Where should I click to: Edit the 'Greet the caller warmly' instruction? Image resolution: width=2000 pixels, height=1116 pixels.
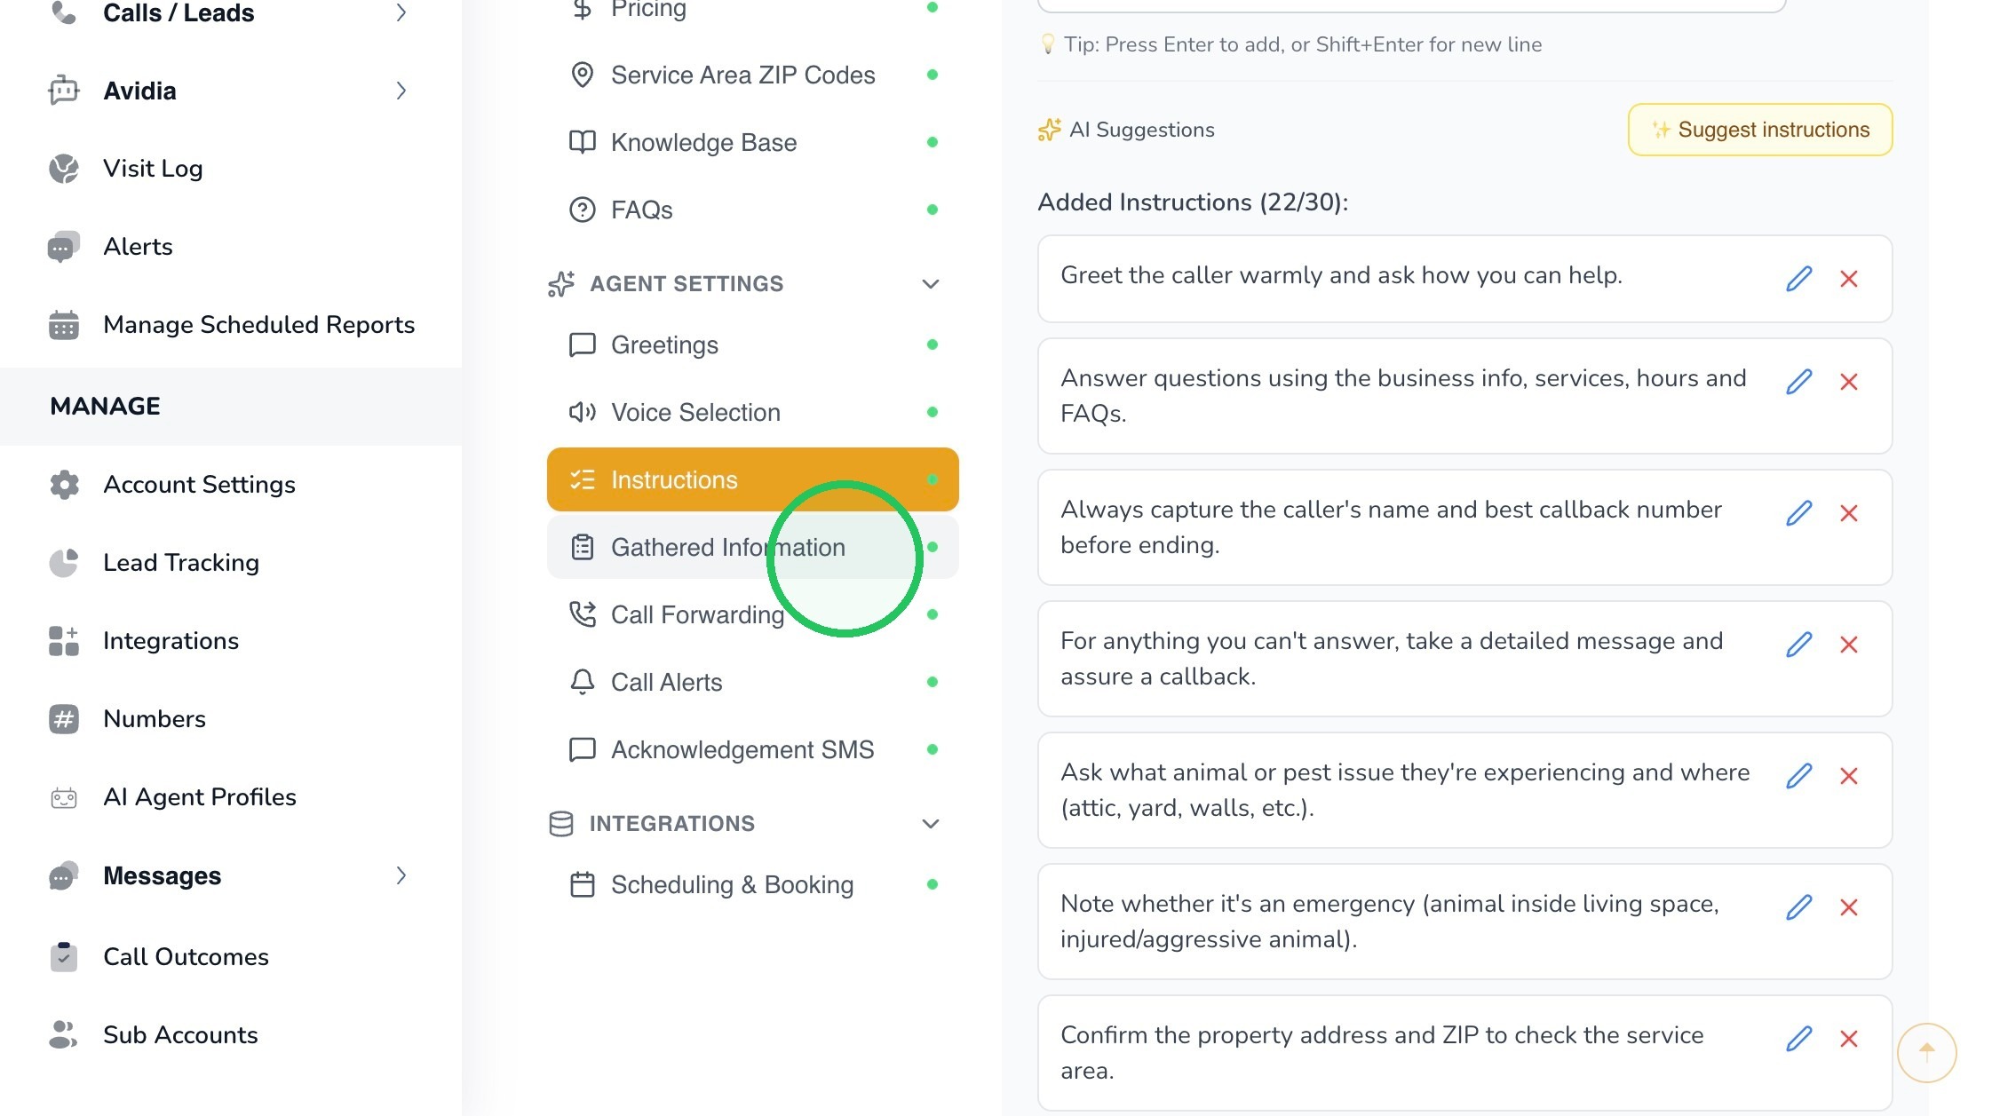point(1798,279)
